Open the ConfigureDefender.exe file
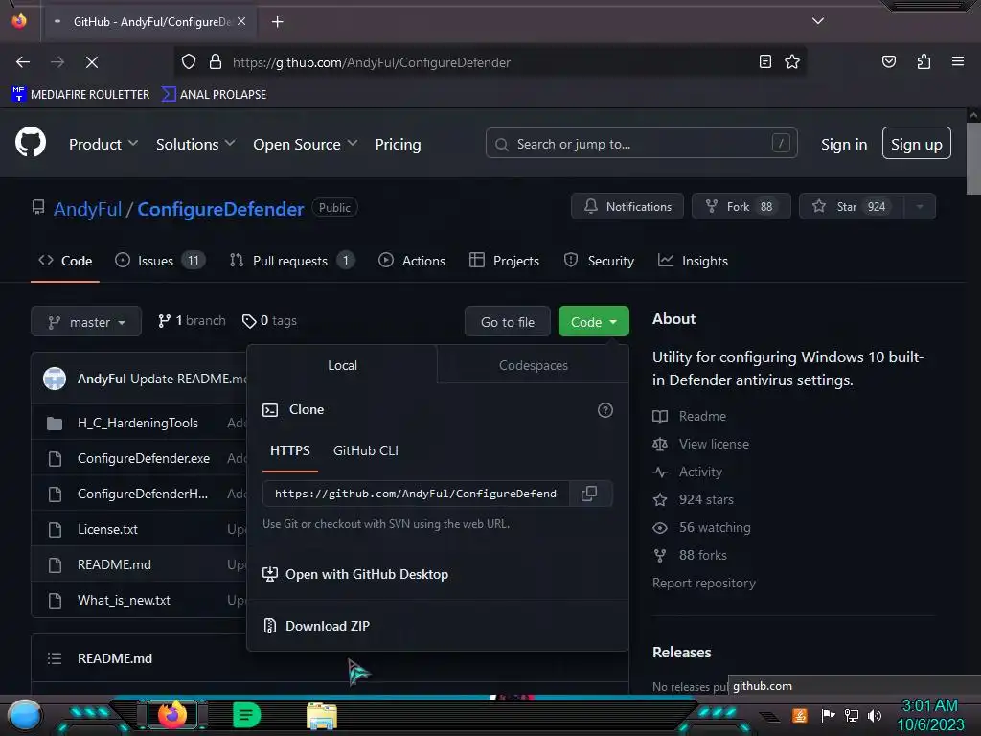981x736 pixels. click(x=144, y=458)
